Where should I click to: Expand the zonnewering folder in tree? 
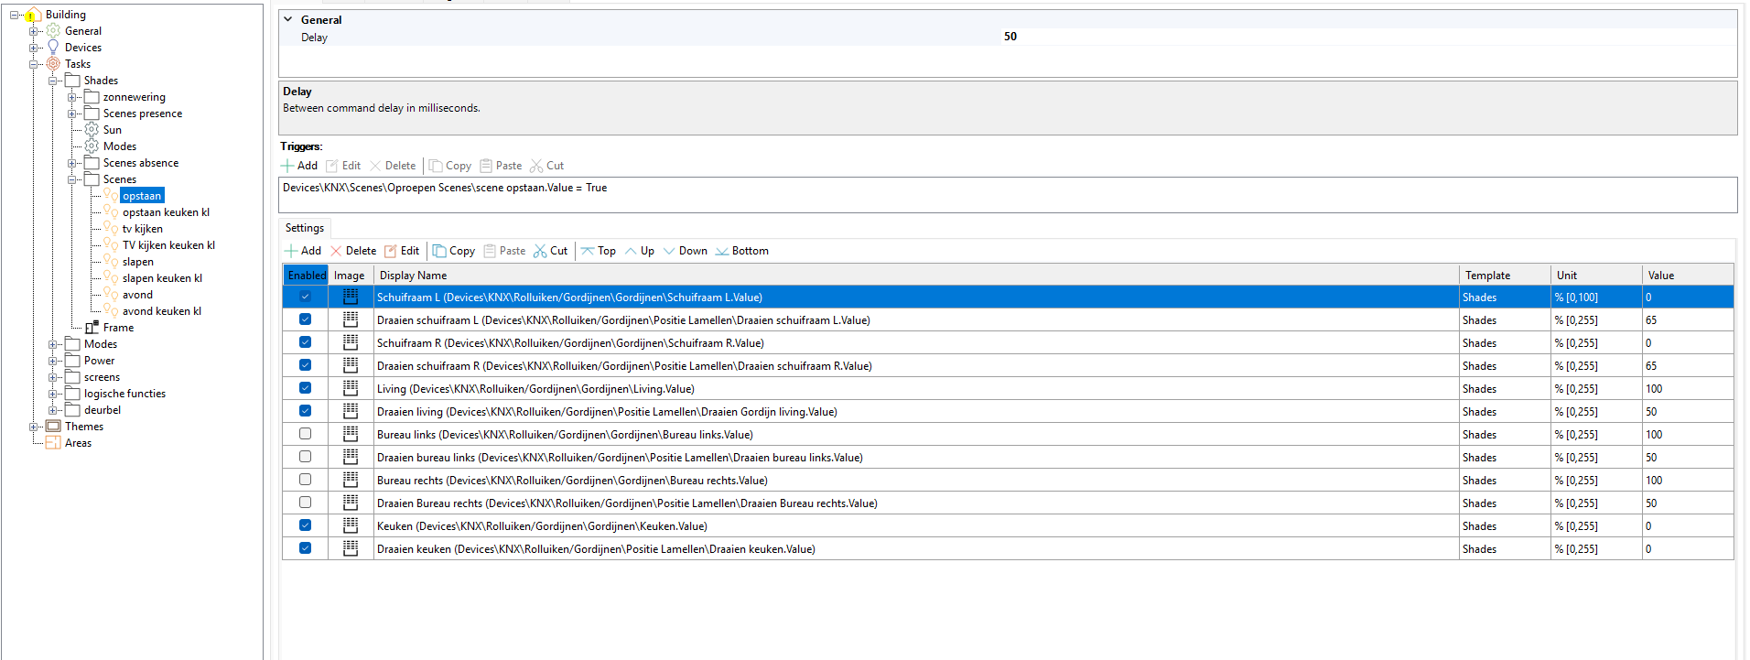point(72,97)
